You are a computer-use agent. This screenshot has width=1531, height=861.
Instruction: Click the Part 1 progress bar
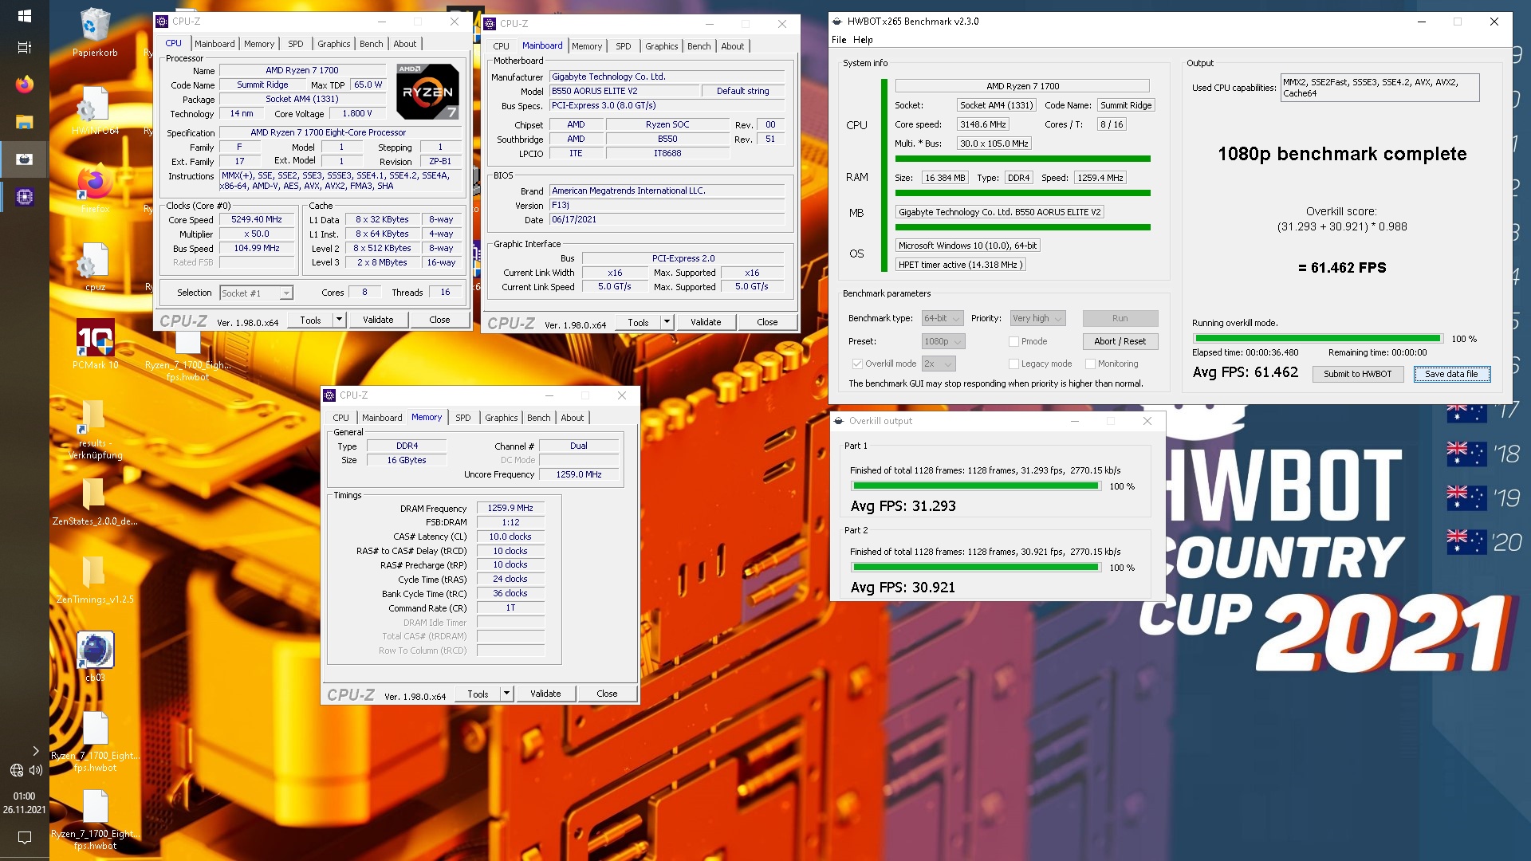(x=976, y=486)
